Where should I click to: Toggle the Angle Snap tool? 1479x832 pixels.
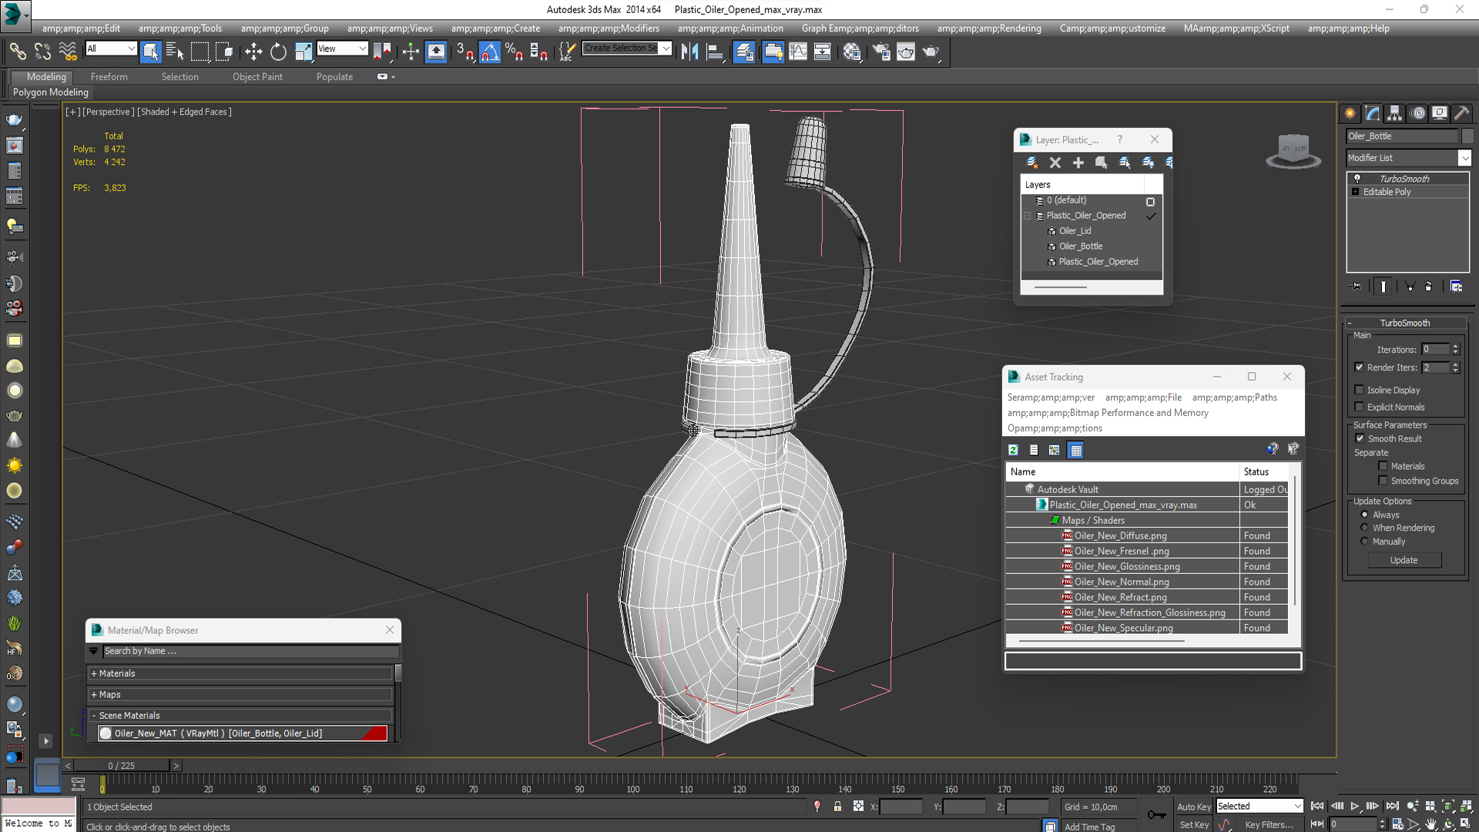coord(489,52)
